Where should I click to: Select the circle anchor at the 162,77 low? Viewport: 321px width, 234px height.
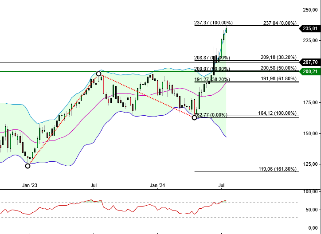click(194, 117)
